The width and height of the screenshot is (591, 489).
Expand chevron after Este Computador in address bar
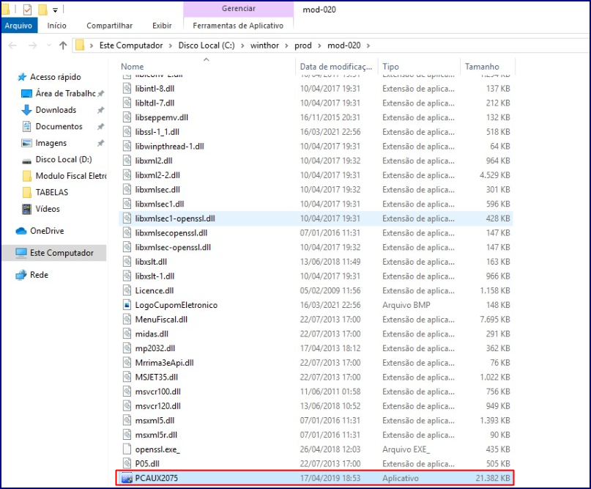(x=171, y=45)
